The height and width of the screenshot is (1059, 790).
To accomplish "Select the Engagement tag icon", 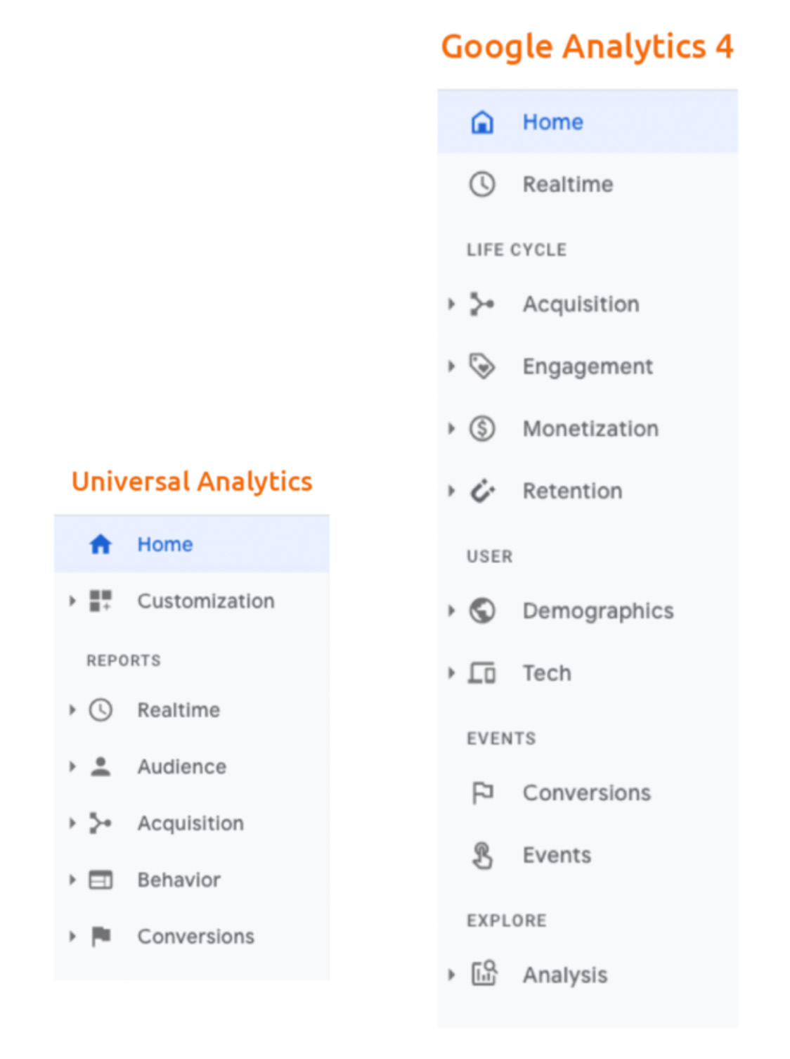I will (x=482, y=366).
